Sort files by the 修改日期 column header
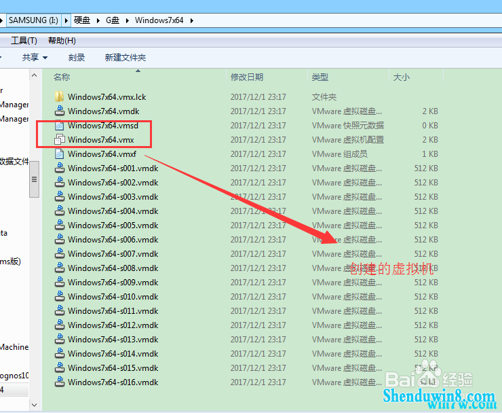 [x=246, y=77]
